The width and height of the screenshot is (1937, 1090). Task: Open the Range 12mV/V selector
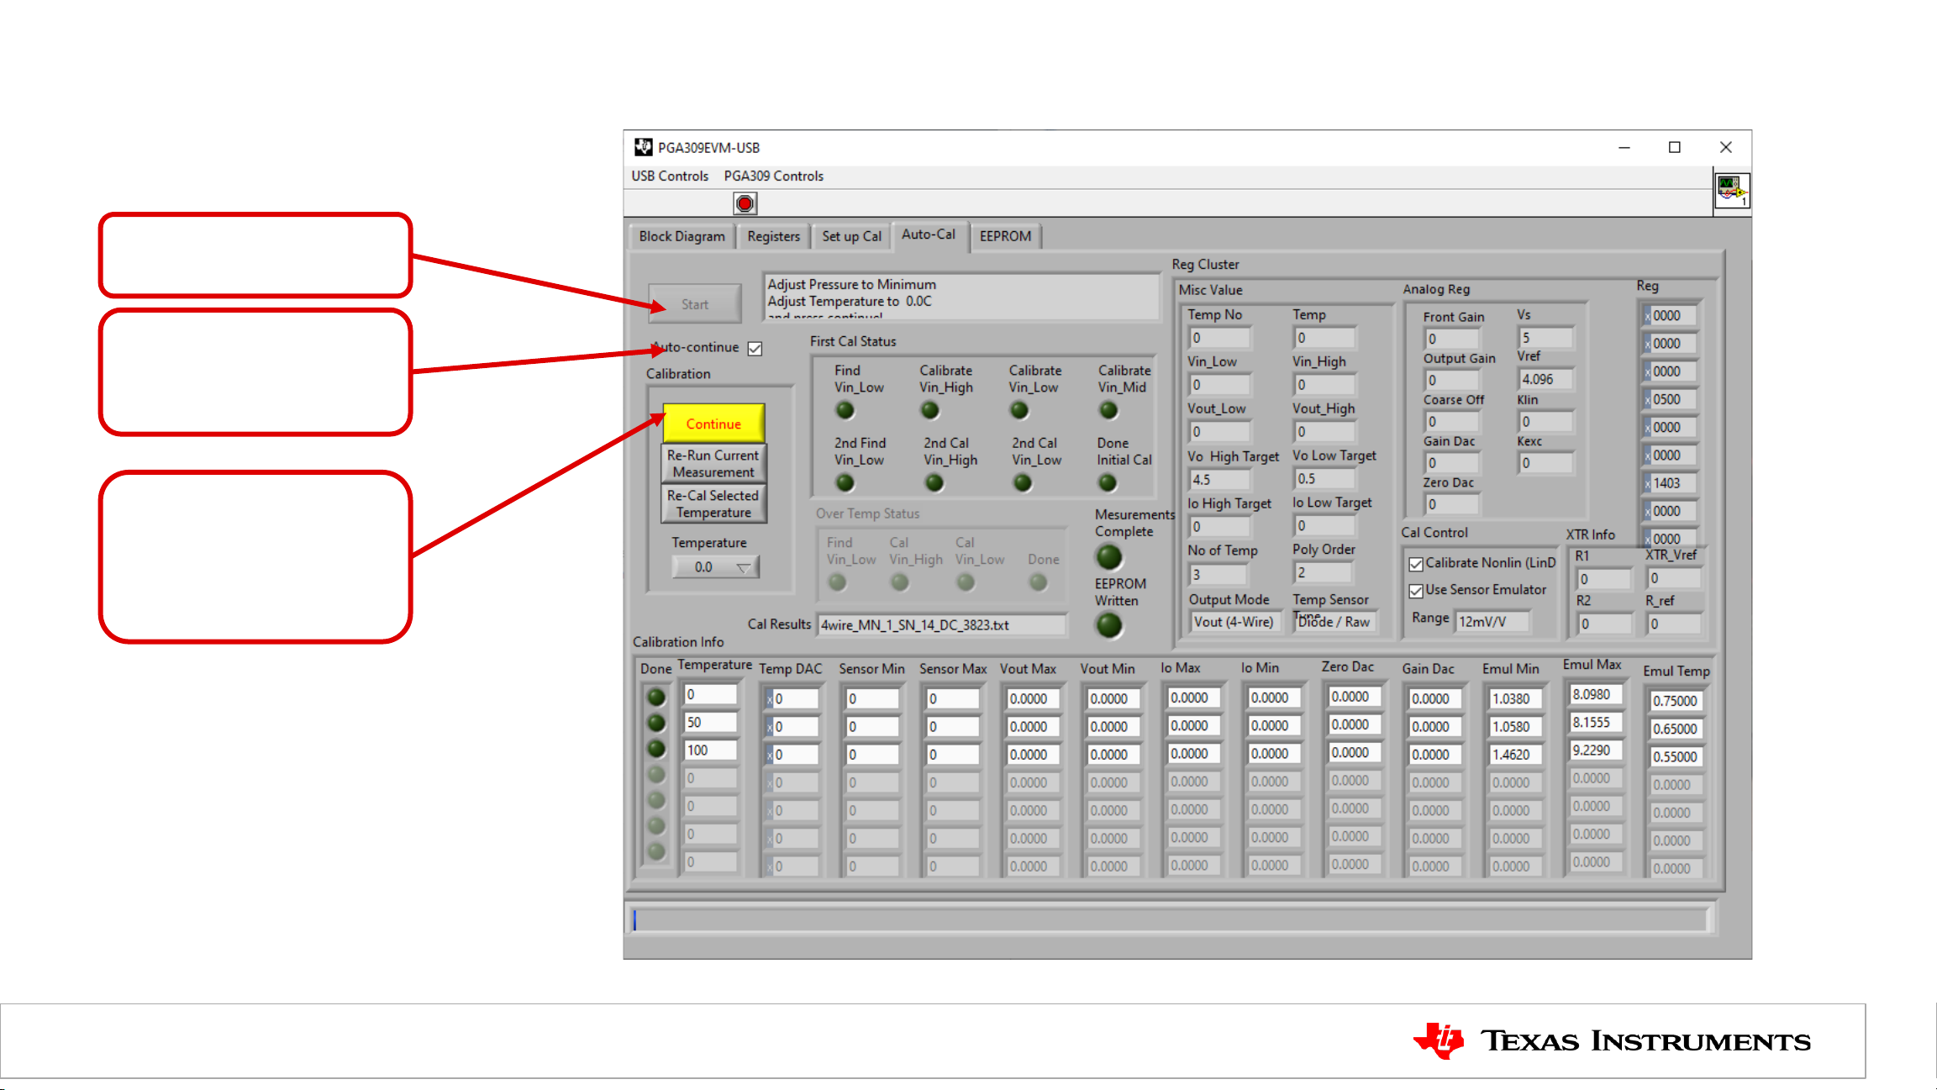(x=1491, y=622)
